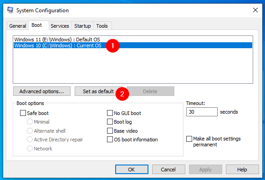Click the Set as default button
Screen dimensions: 265x180
[98, 91]
